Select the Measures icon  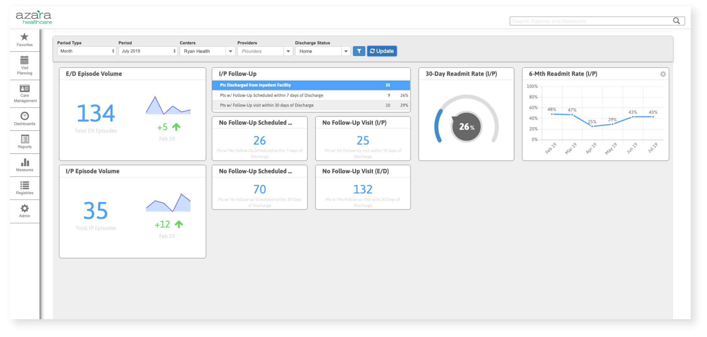click(24, 165)
